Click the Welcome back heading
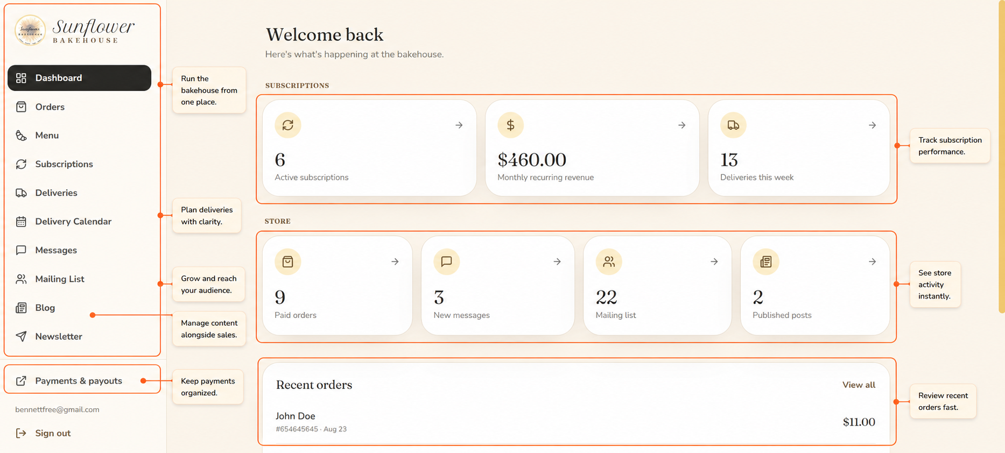 325,34
